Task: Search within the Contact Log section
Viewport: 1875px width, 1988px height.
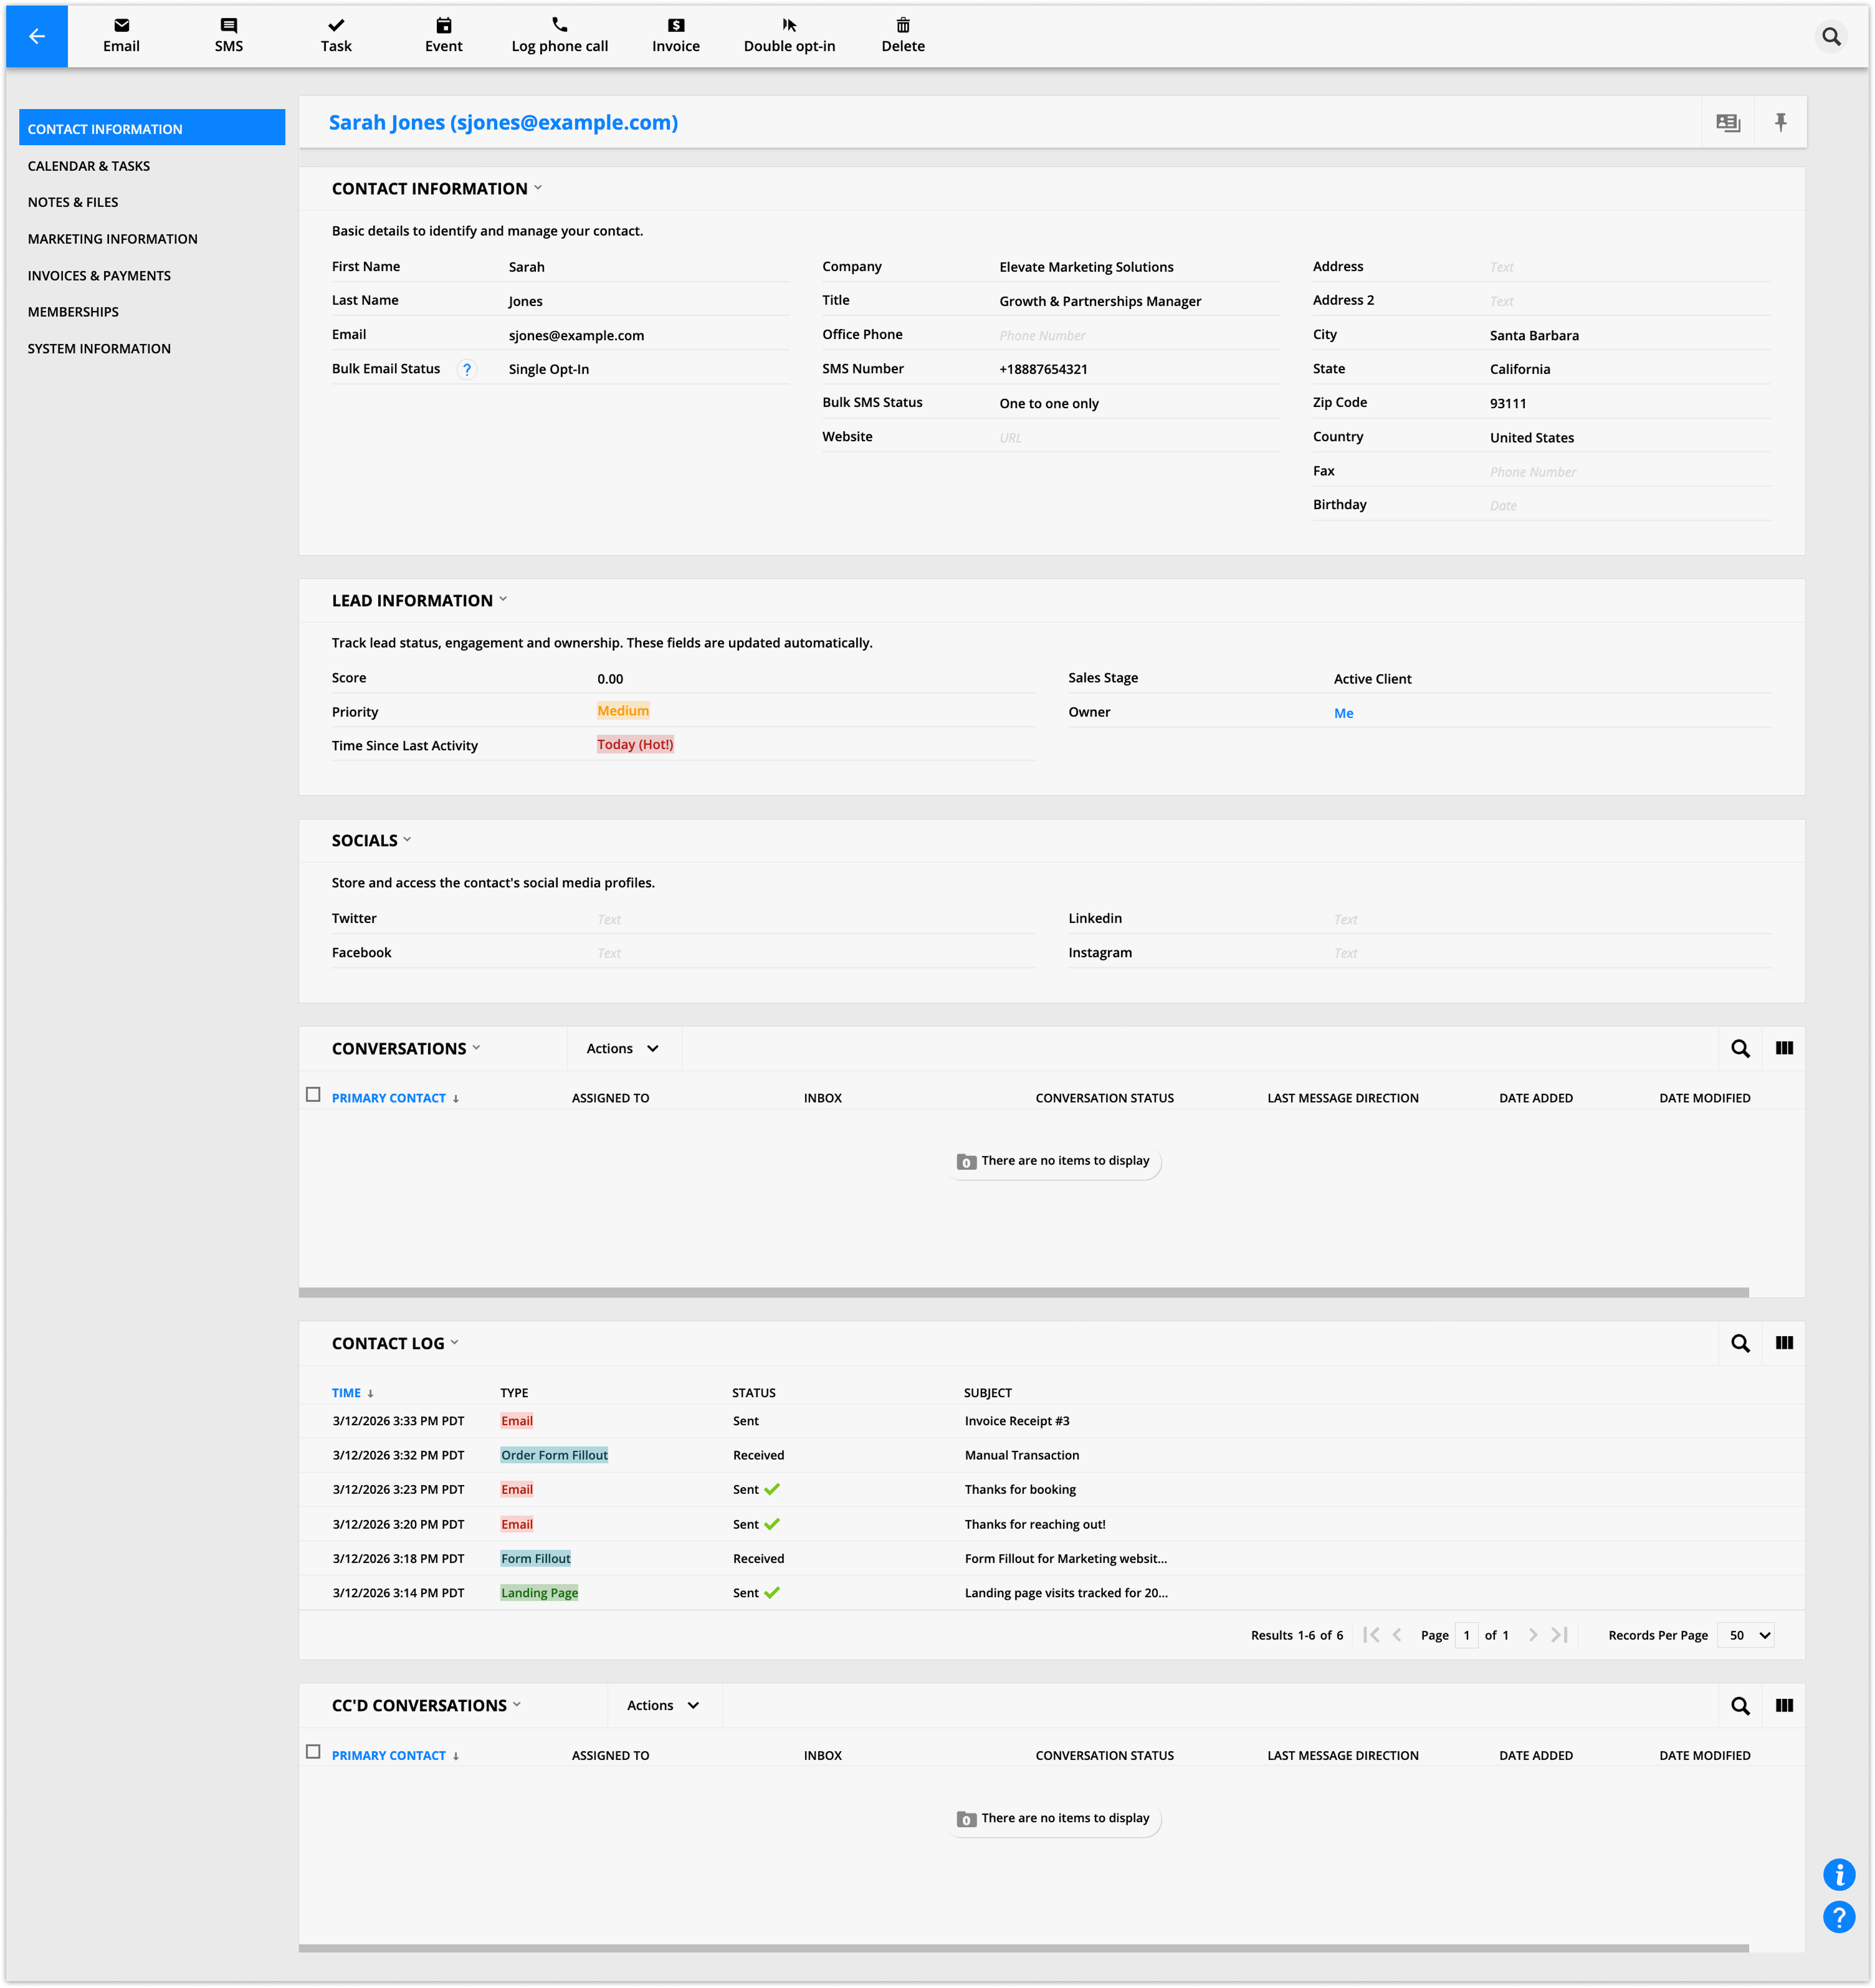Action: [x=1740, y=1343]
